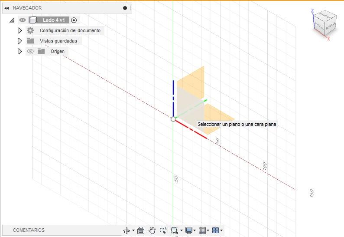Collapse the NAVEGADOR panel with double arrows

pyautogui.click(x=6, y=8)
